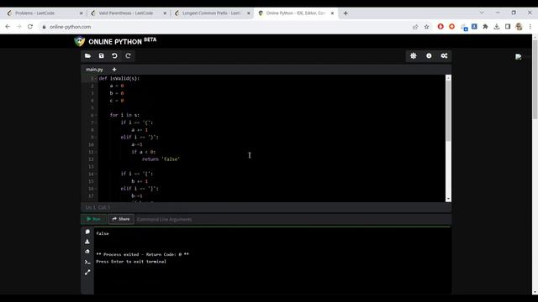The image size is (538, 302).
Task: Run the Python code
Action: [x=93, y=219]
